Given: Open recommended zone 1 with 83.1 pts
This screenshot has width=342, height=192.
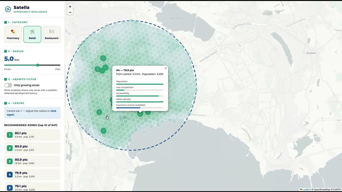Looking at the screenshot, I should pos(32,135).
